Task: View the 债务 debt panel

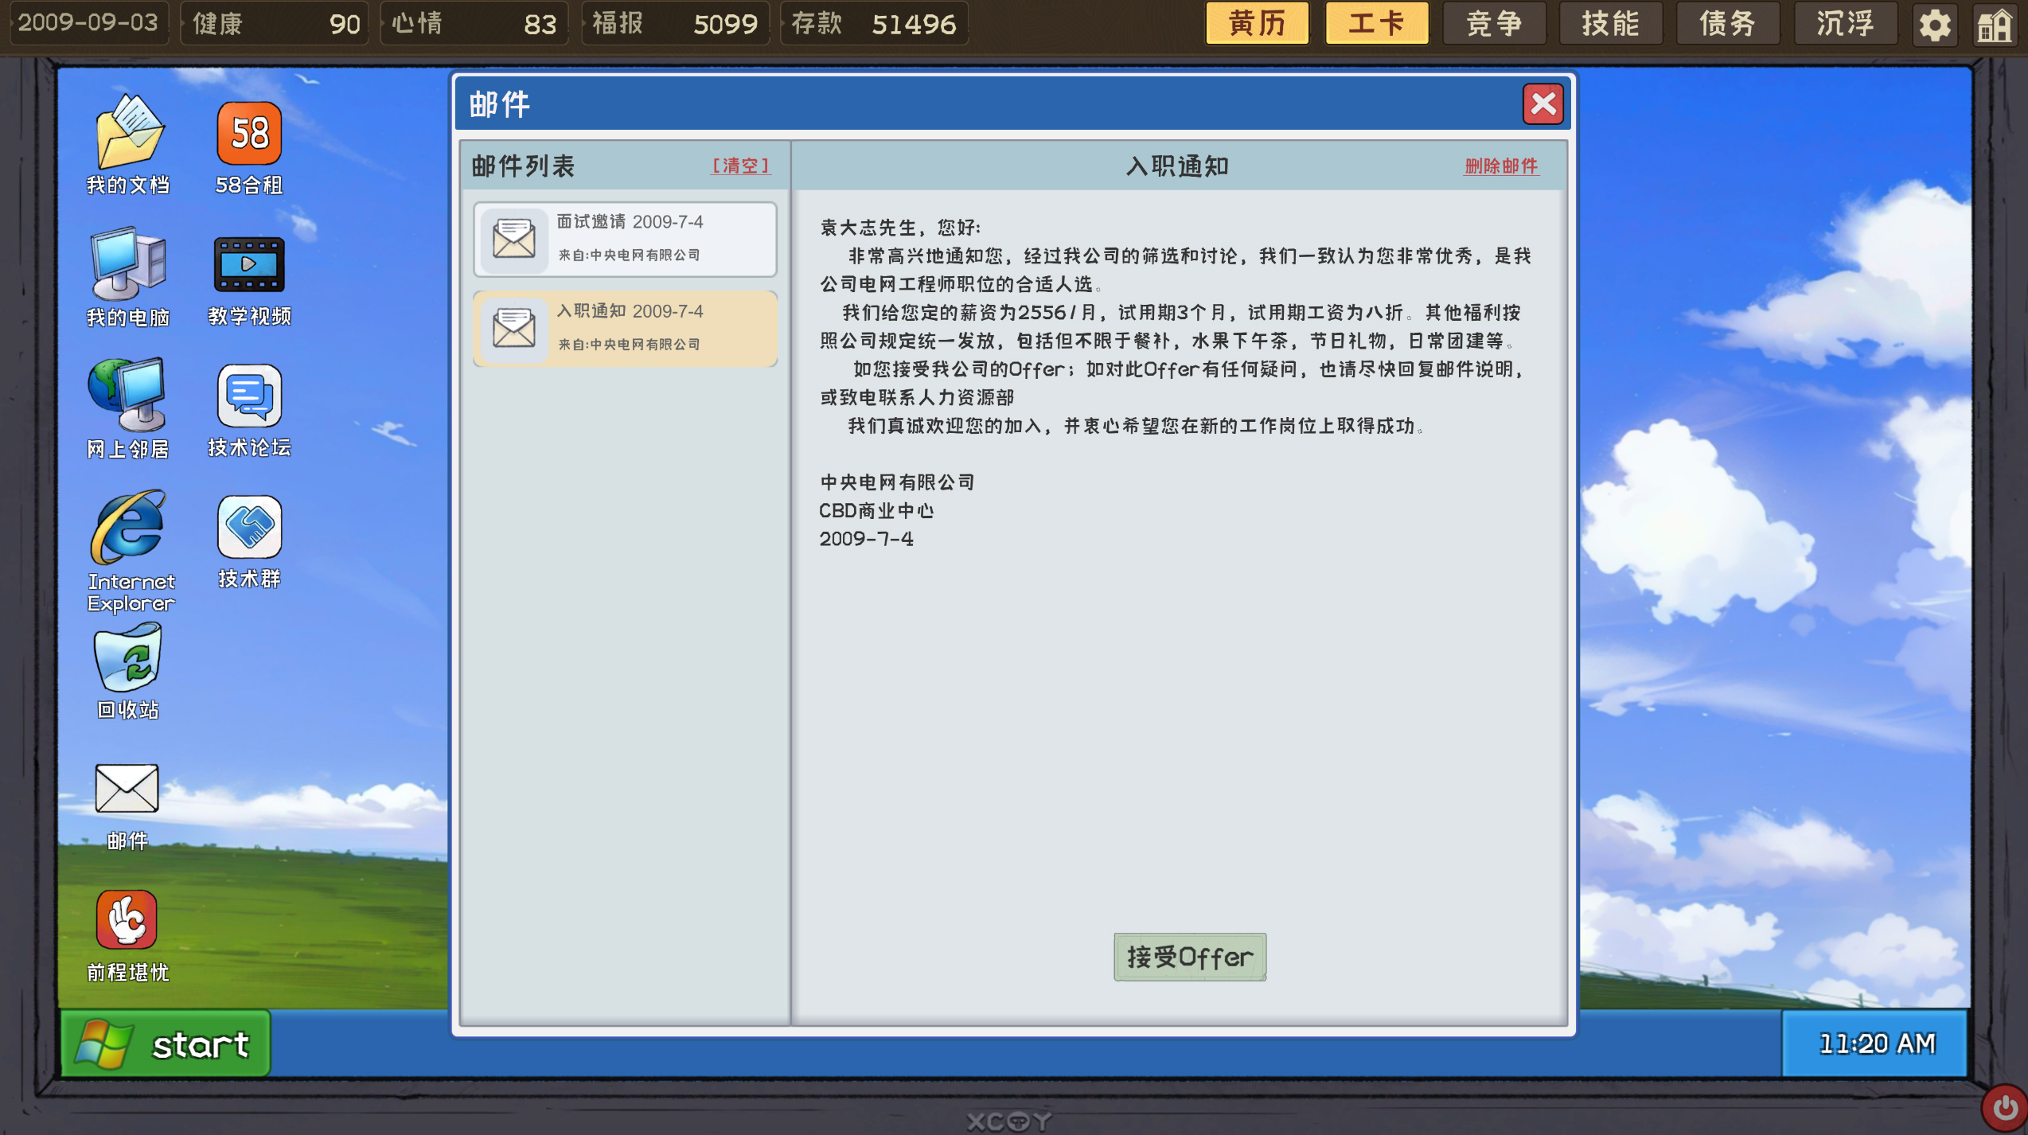Action: tap(1727, 23)
